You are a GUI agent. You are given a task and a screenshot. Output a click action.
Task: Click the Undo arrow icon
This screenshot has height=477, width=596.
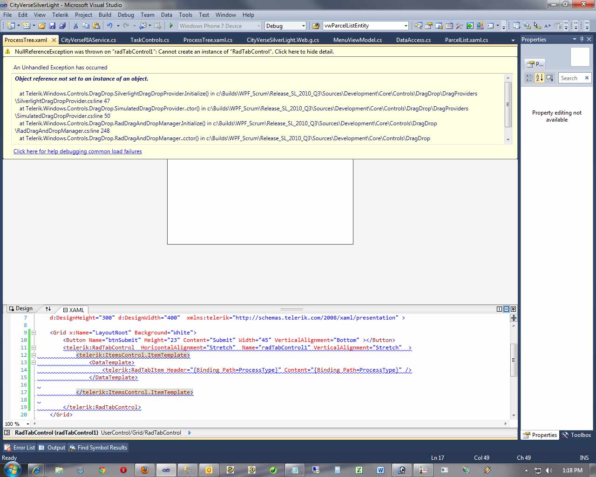110,26
